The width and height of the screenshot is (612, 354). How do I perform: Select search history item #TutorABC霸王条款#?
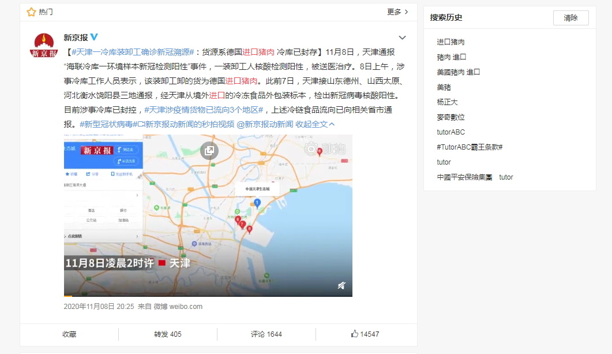point(470,147)
